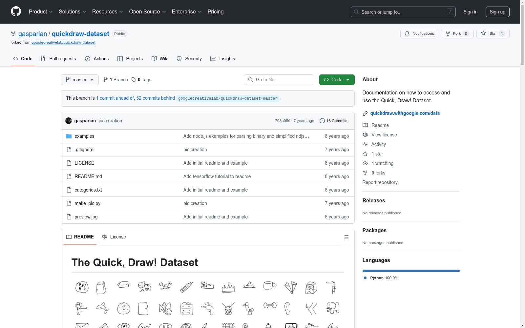Click the categories.txt file icon
This screenshot has height=328, width=525.
69,190
